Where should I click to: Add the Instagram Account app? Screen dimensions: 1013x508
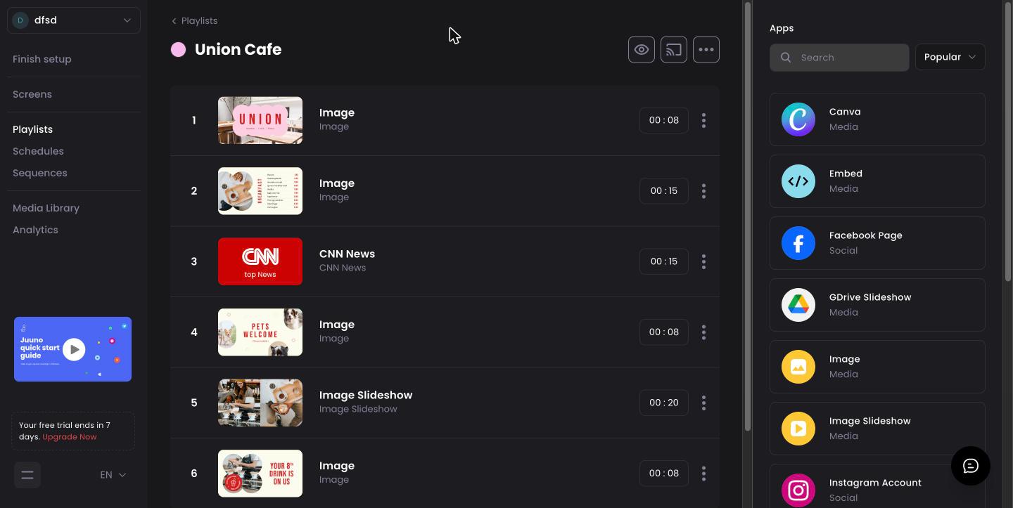[x=877, y=486]
